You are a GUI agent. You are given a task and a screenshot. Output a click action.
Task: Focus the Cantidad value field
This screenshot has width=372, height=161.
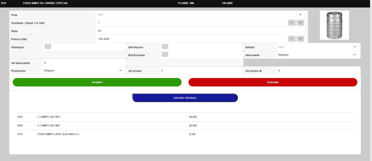coord(191,23)
